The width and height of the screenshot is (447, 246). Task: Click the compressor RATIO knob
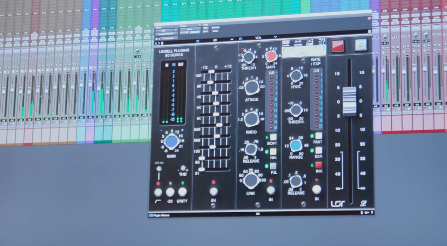coord(251,119)
